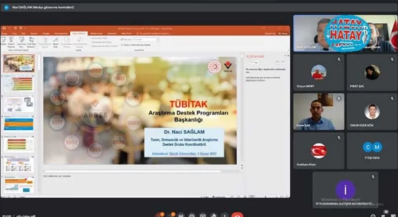398x217 pixels.
Task: Click the Naci SAĞLAM video tile at the top
Action: [x=345, y=33]
